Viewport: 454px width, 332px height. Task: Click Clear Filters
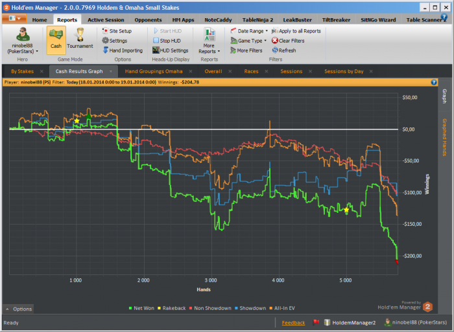tap(288, 41)
